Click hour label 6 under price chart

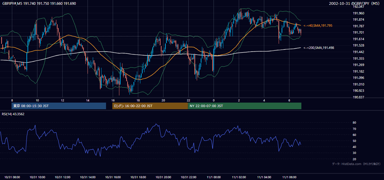(x=289, y=100)
